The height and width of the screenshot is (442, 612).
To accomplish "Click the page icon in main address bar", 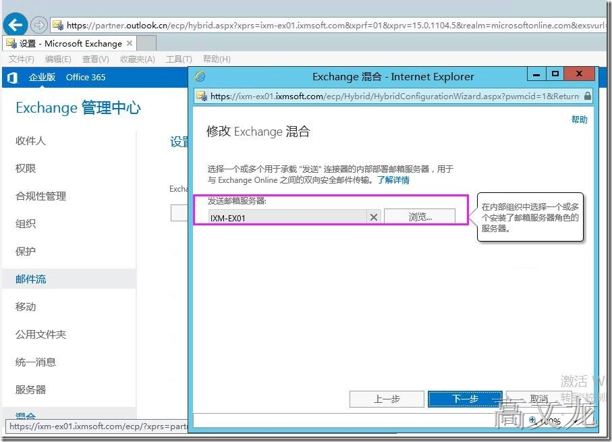I will tap(58, 26).
